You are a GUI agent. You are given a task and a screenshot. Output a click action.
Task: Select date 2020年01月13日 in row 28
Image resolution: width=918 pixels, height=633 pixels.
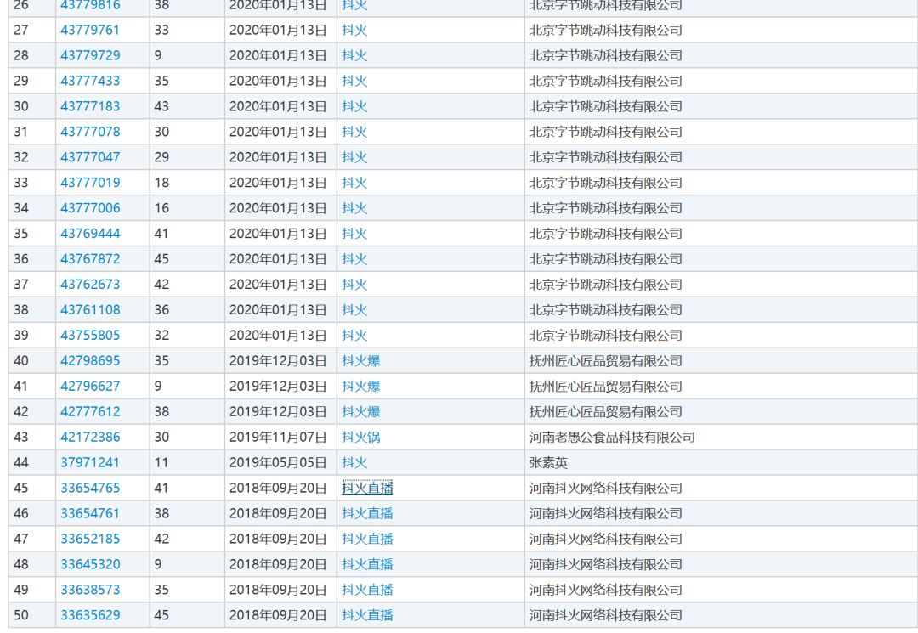280,55
